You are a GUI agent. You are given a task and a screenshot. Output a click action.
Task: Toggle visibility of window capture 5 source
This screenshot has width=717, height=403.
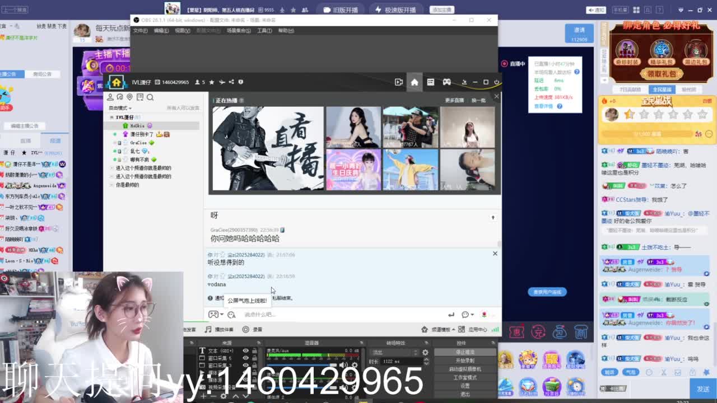[x=245, y=358]
